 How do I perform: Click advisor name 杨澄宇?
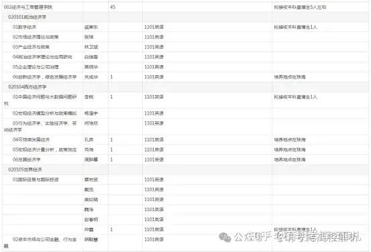pos(91,113)
